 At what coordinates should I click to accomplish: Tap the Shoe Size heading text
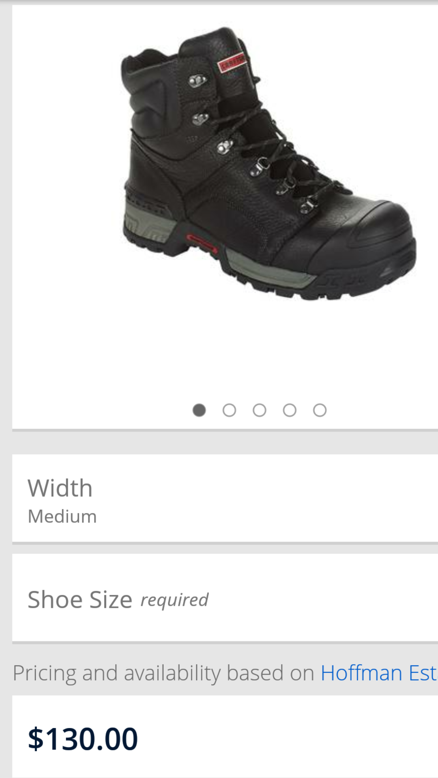pos(80,600)
